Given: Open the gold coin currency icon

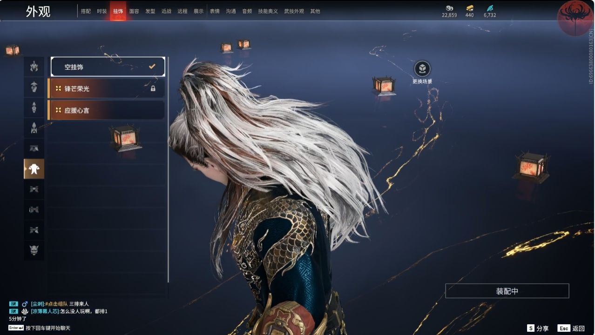Looking at the screenshot, I should coord(468,8).
